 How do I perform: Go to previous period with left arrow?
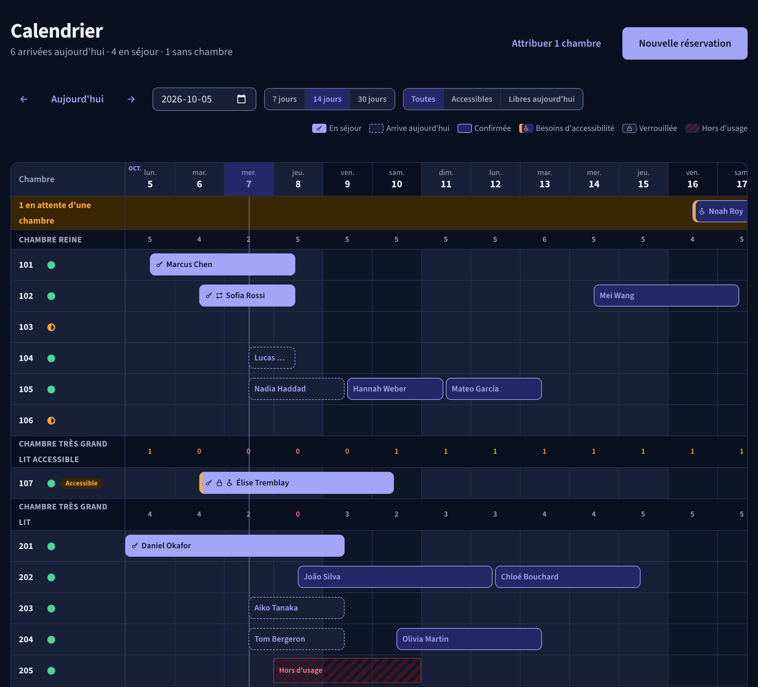point(24,99)
